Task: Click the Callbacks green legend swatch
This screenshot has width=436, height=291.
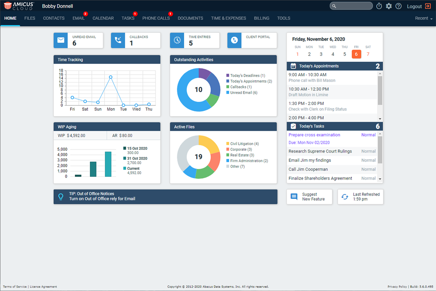Action: 228,87
